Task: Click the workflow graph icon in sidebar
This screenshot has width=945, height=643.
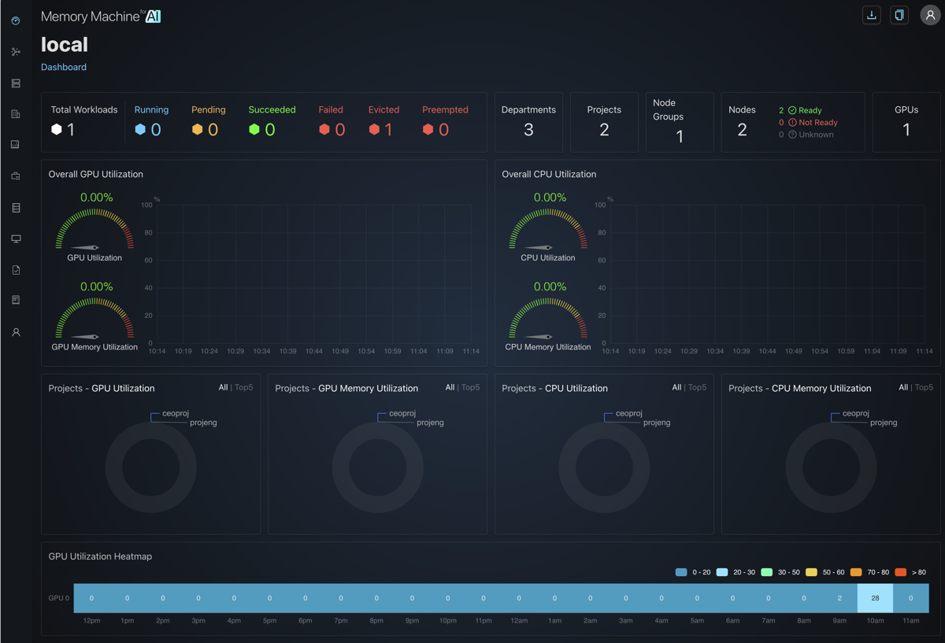Action: point(16,52)
